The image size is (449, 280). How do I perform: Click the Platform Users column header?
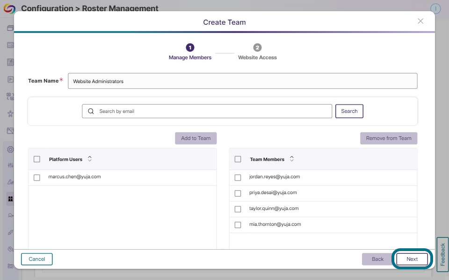[65, 160]
